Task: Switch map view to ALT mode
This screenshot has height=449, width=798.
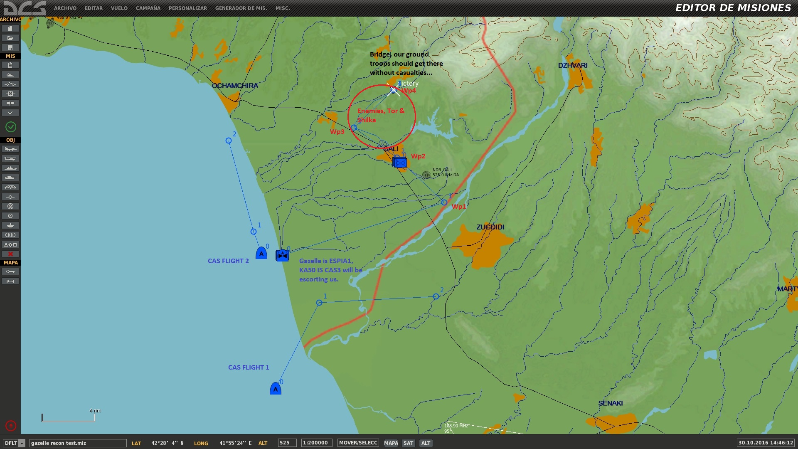Action: [x=426, y=443]
